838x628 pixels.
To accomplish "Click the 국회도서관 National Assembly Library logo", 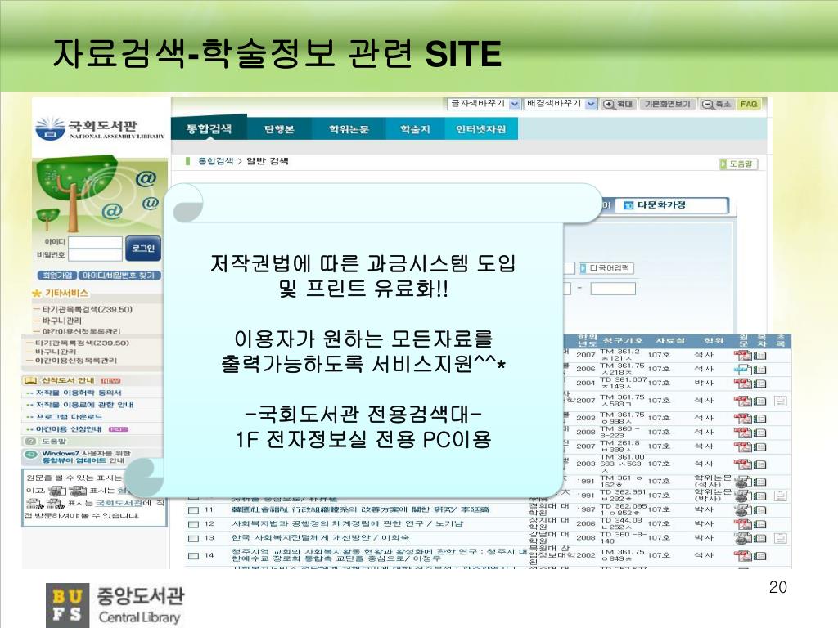I will coord(100,128).
